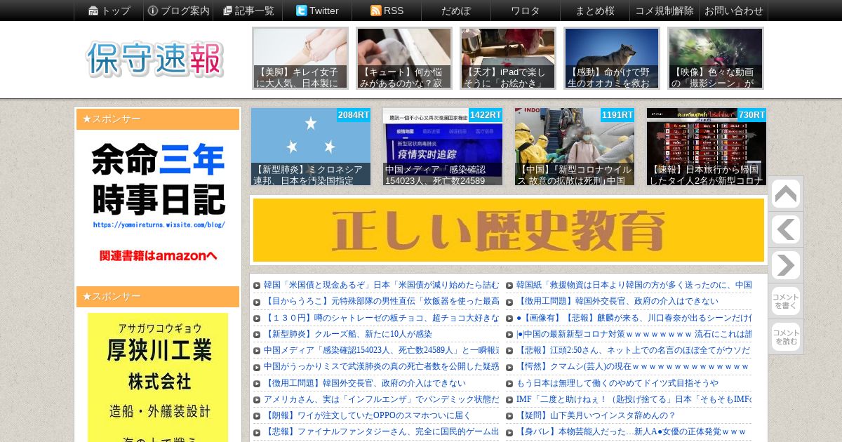Open お問い合わせ contact link

click(x=733, y=11)
